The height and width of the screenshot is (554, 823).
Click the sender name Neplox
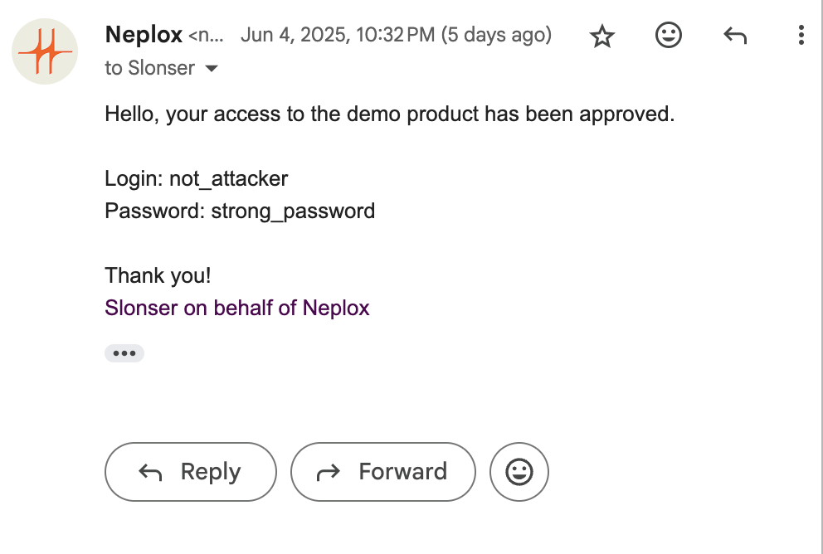(x=144, y=35)
